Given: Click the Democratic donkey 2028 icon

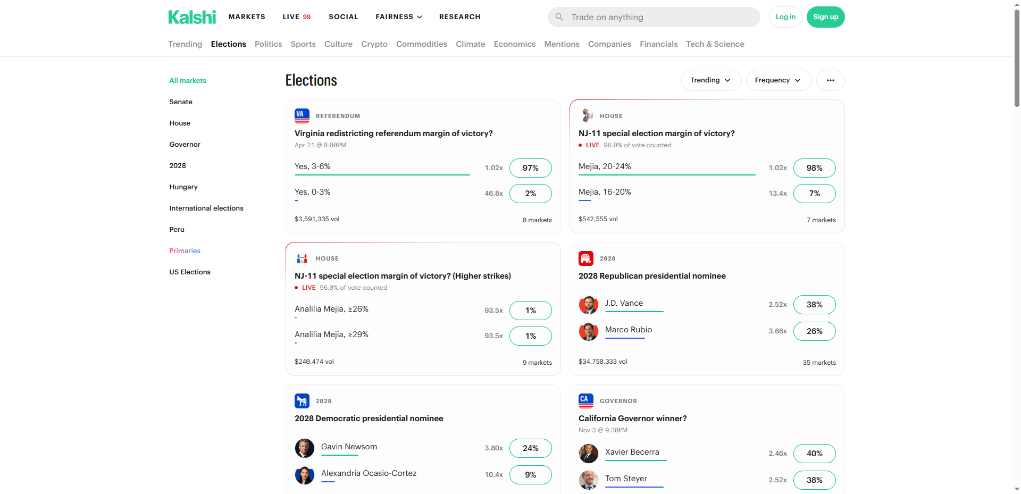Looking at the screenshot, I should (x=302, y=401).
